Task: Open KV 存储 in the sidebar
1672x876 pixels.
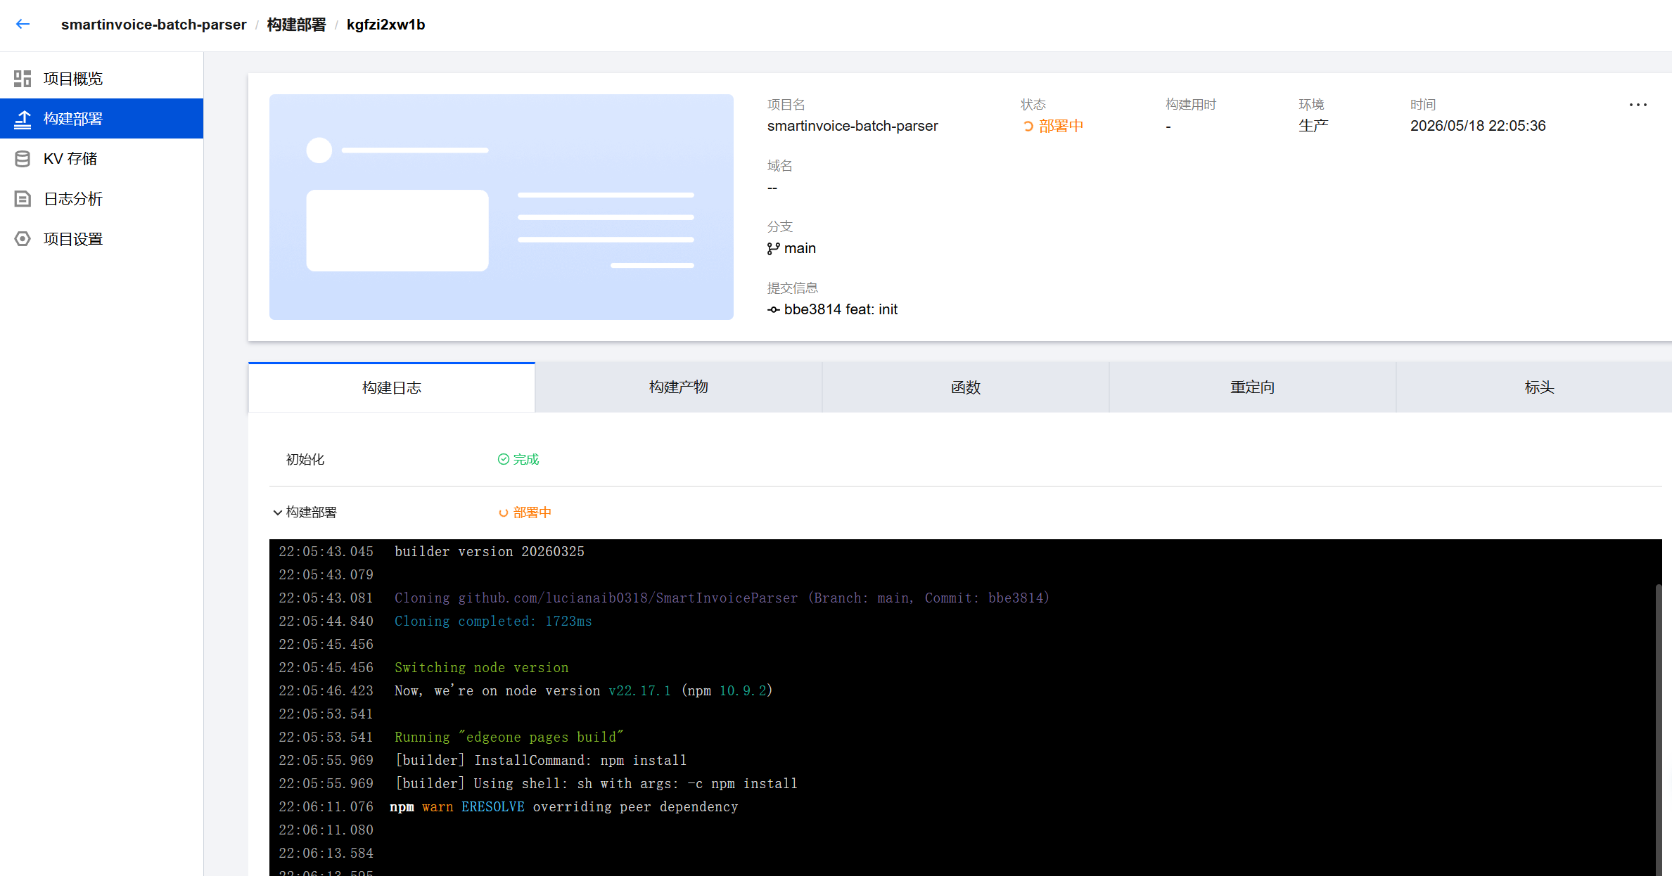Action: pyautogui.click(x=102, y=159)
